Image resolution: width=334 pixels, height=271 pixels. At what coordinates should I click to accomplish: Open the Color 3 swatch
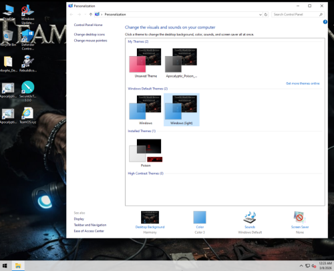click(x=200, y=217)
